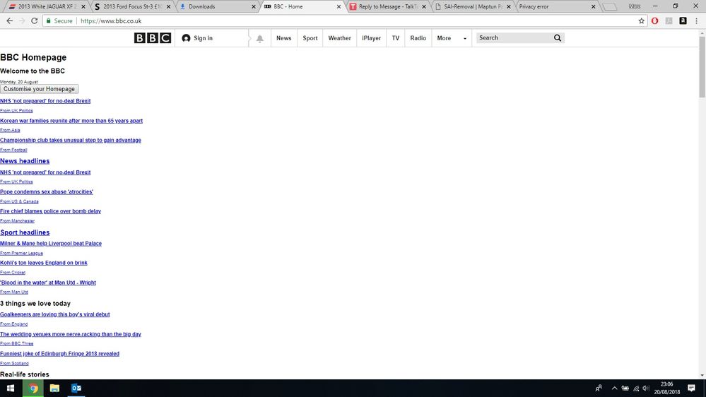
Task: Click Customise your Homepage button
Action: click(x=39, y=89)
